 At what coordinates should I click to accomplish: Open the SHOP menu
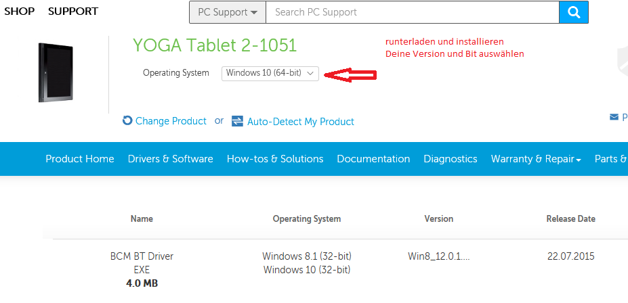coord(19,11)
